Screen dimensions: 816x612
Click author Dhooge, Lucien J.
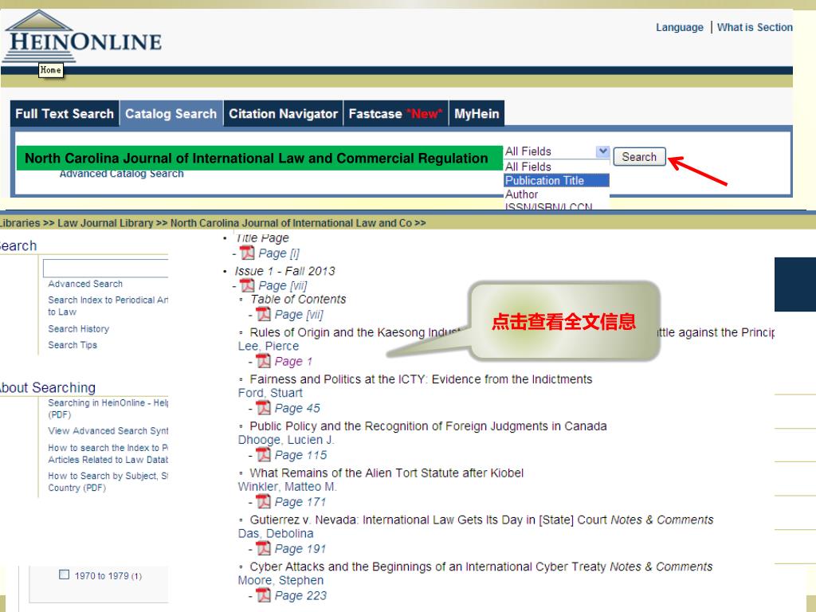[286, 440]
